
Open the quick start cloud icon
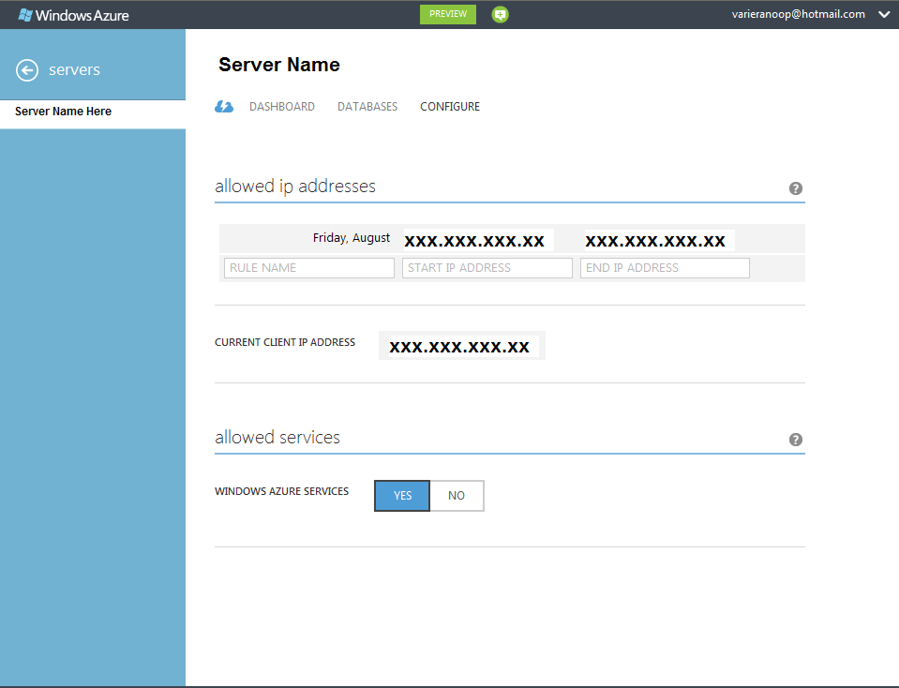point(224,107)
